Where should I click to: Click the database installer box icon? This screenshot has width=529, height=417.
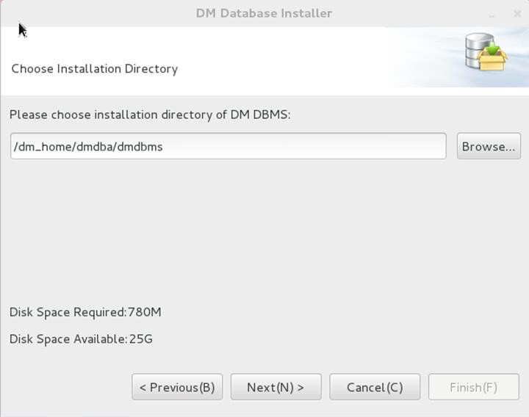click(486, 51)
